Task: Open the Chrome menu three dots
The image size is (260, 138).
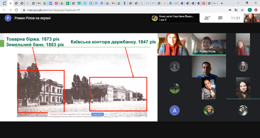Action: tap(256, 10)
